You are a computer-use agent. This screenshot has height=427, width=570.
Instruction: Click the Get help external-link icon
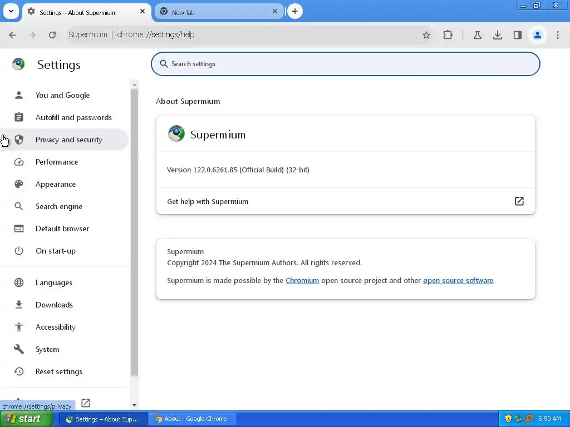point(519,201)
